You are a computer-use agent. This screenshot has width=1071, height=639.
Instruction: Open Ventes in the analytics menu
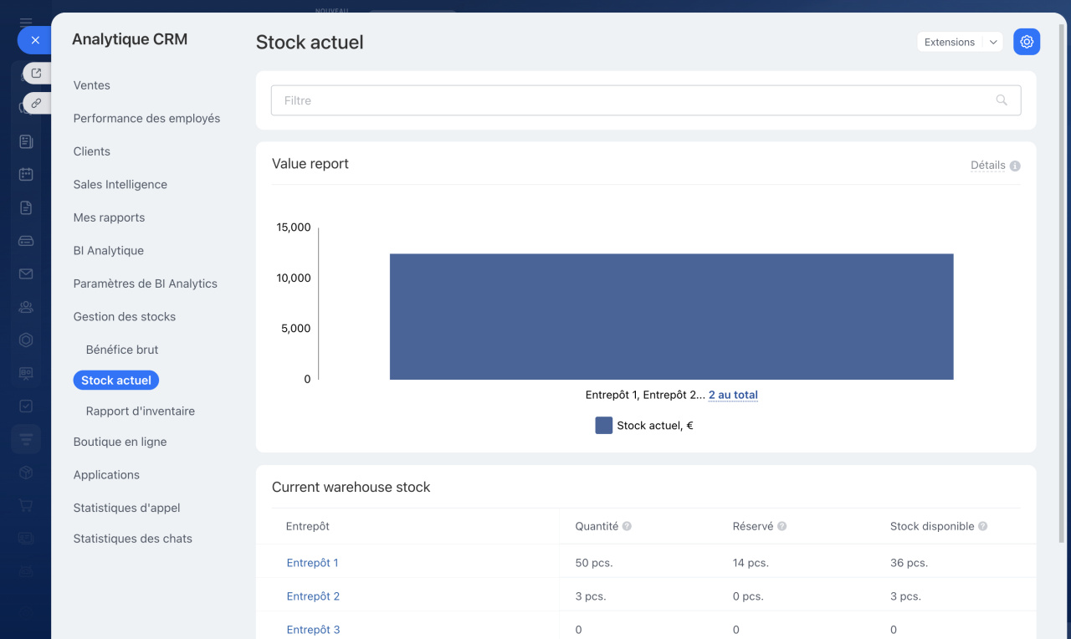(x=92, y=85)
